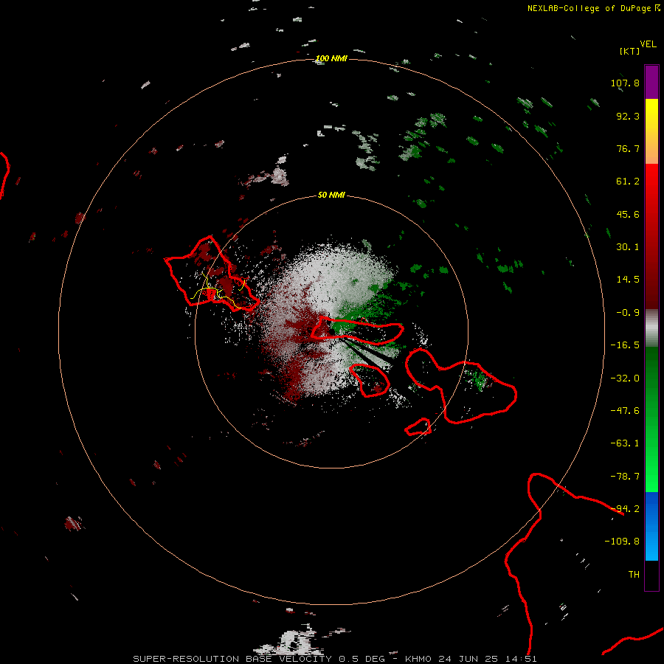Select the 107.8 legend value
The height and width of the screenshot is (664, 664).
click(625, 83)
